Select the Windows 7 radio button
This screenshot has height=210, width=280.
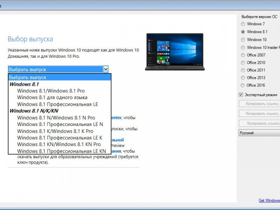click(x=243, y=24)
